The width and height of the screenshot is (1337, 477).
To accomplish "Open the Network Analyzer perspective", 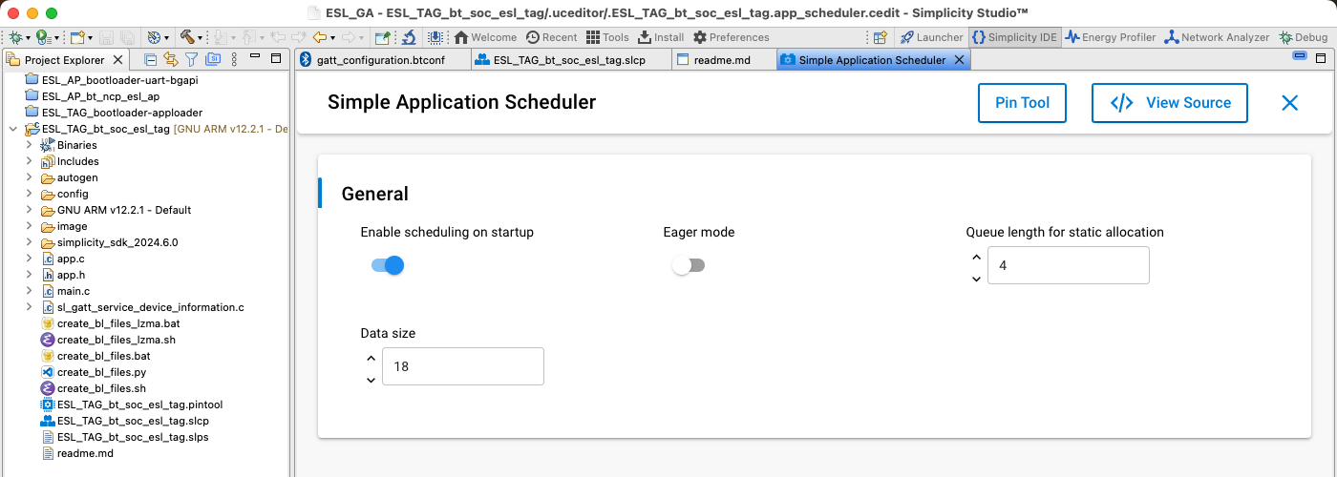I will coord(1217,37).
